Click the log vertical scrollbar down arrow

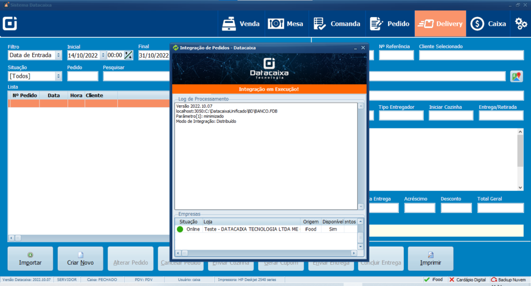(361, 206)
